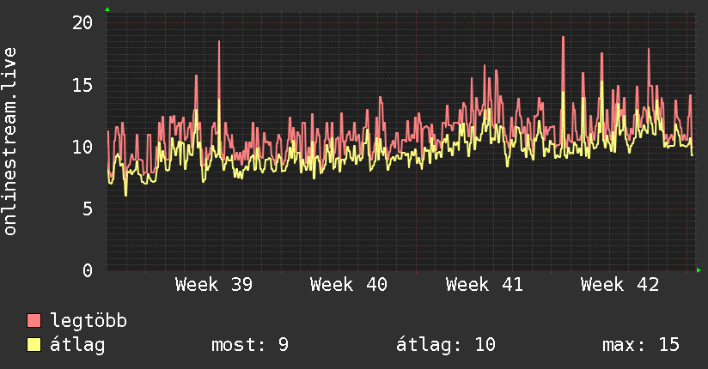Click the onlinestream.live vertical axis title
This screenshot has width=708, height=369.
click(x=9, y=142)
